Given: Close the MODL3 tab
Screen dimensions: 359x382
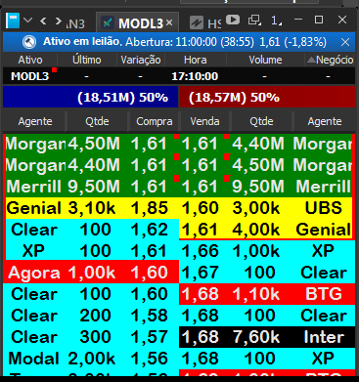Looking at the screenshot, I should click(169, 22).
